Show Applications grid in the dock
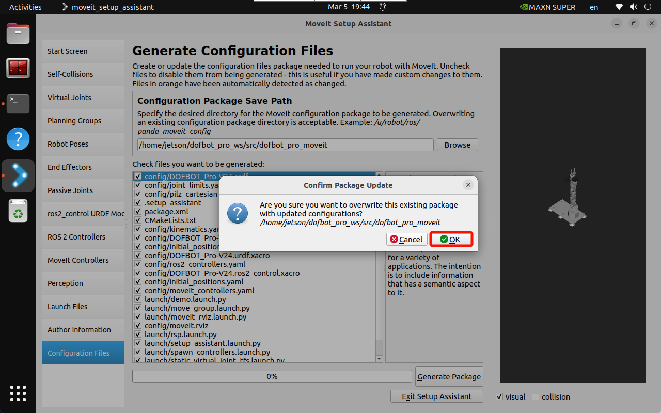 [x=18, y=393]
